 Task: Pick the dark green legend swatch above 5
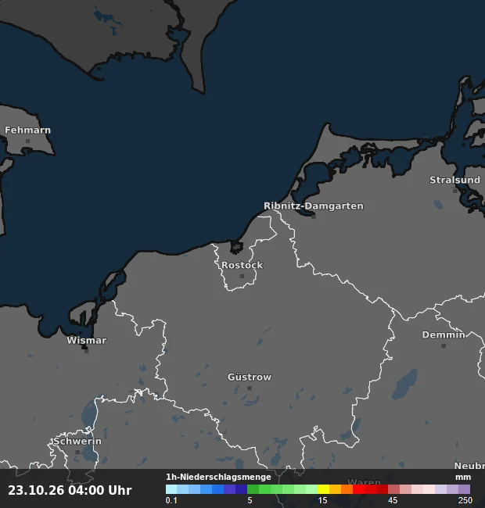tap(253, 489)
